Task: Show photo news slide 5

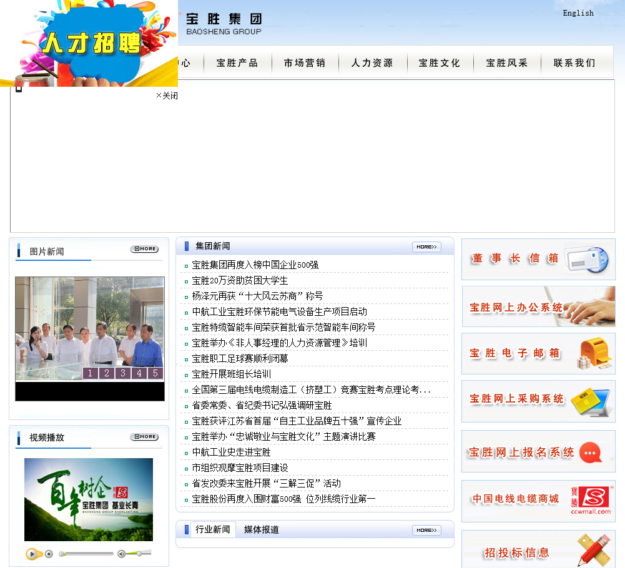Action: pos(155,373)
